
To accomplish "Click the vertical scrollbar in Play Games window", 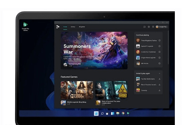I will (x=168, y=47).
